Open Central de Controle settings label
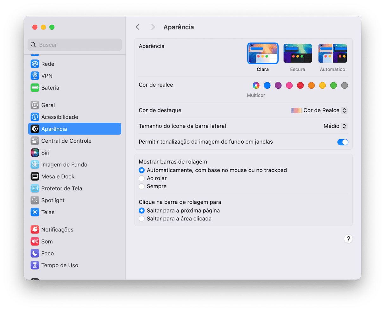The width and height of the screenshot is (385, 311). coord(66,141)
